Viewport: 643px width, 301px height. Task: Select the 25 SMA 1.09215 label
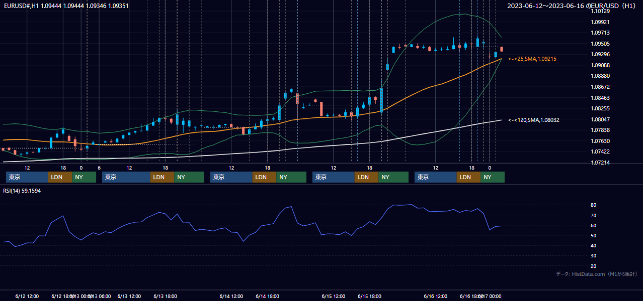[x=532, y=59]
